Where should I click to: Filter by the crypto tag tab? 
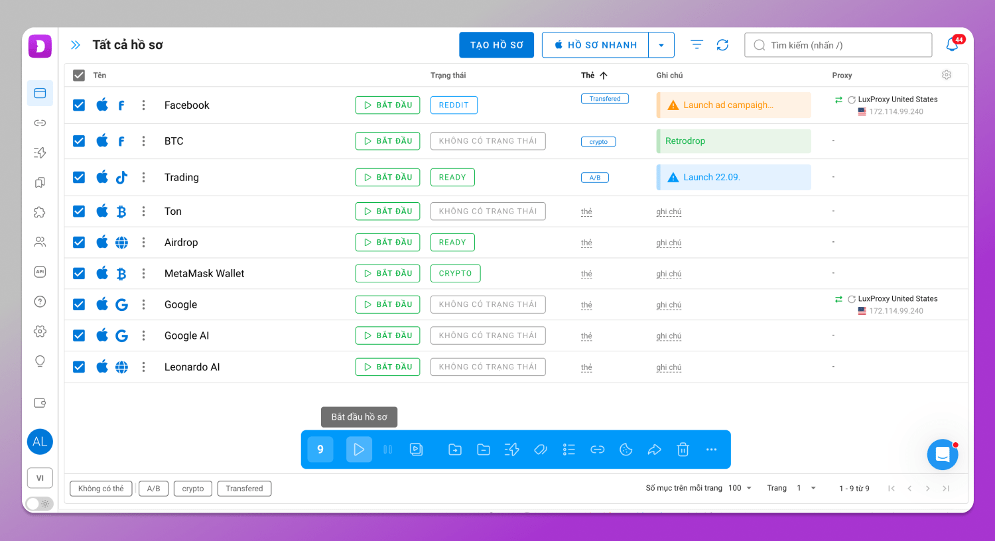tap(193, 489)
